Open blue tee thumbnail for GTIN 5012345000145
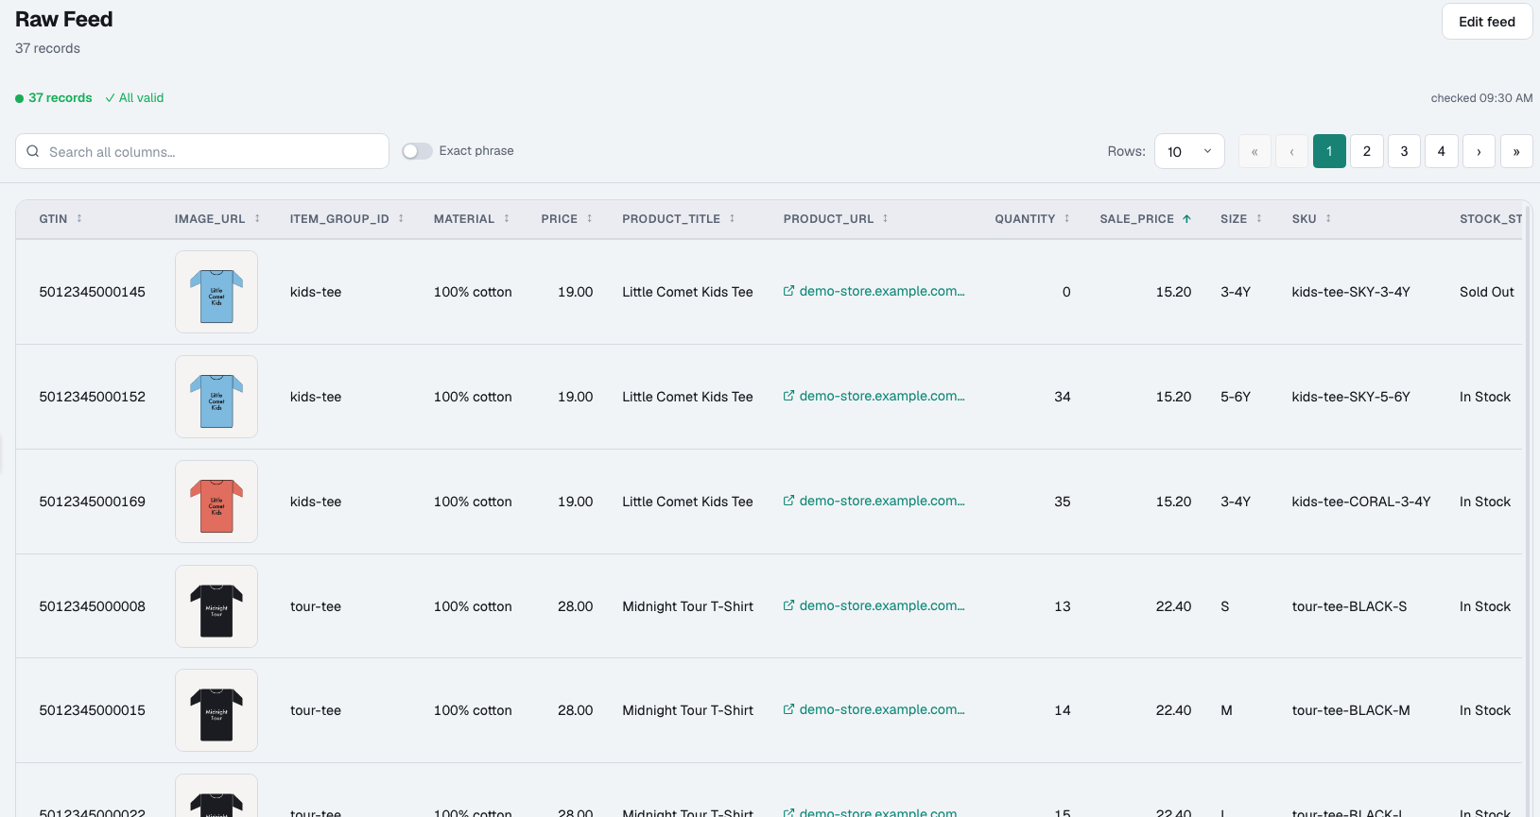The height and width of the screenshot is (817, 1540). (216, 292)
